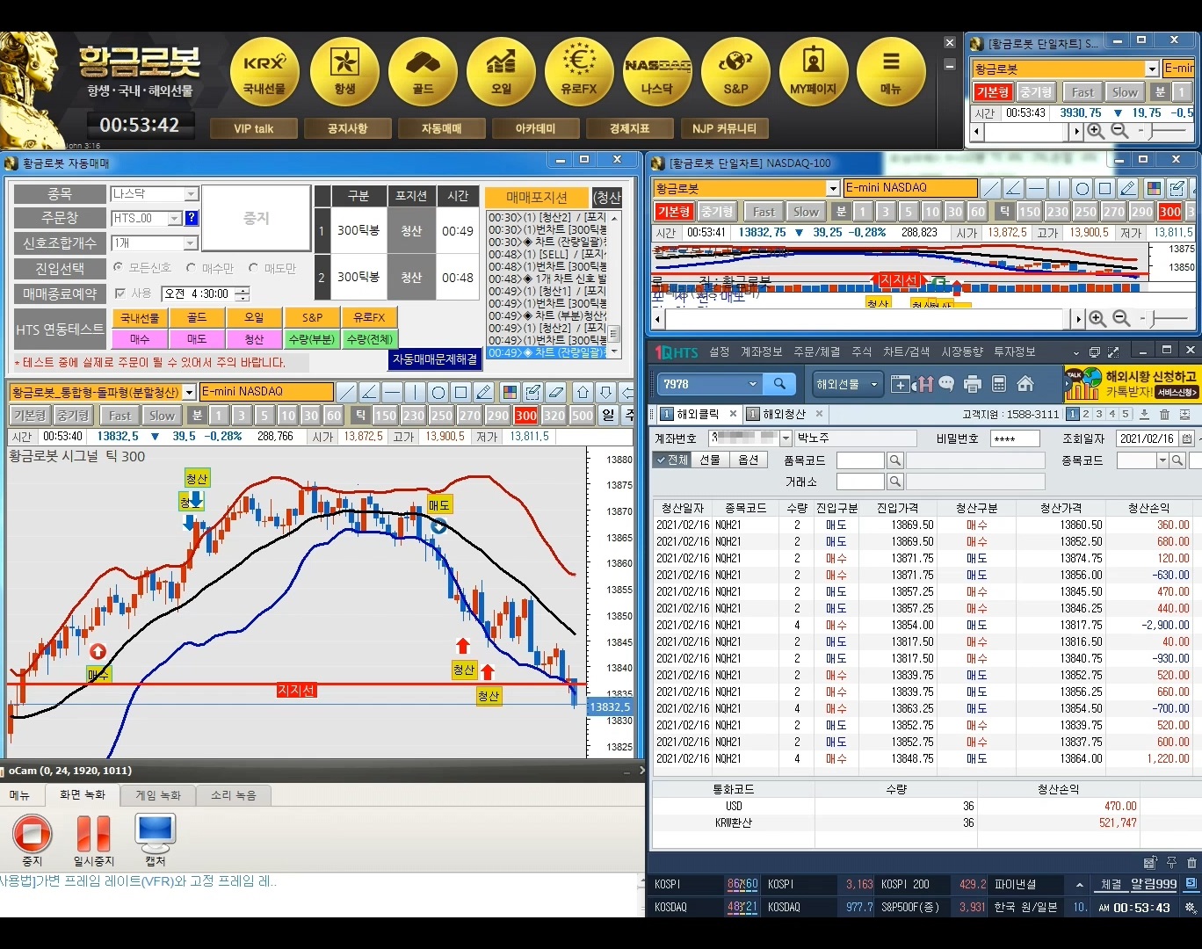The image size is (1202, 949).
Task: Expand the 주문창 HTS_00 dropdown
Action: pyautogui.click(x=174, y=219)
